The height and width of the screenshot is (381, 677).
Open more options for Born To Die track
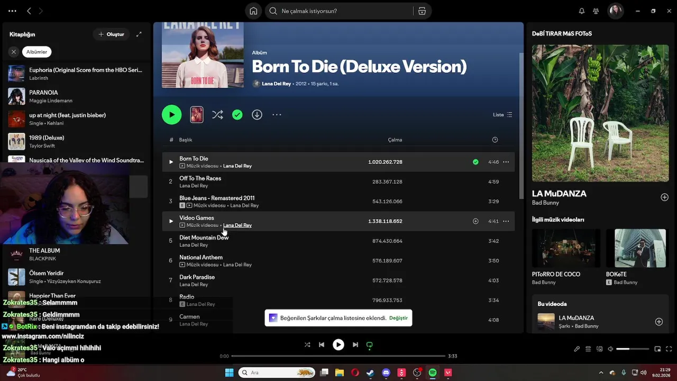[506, 162]
